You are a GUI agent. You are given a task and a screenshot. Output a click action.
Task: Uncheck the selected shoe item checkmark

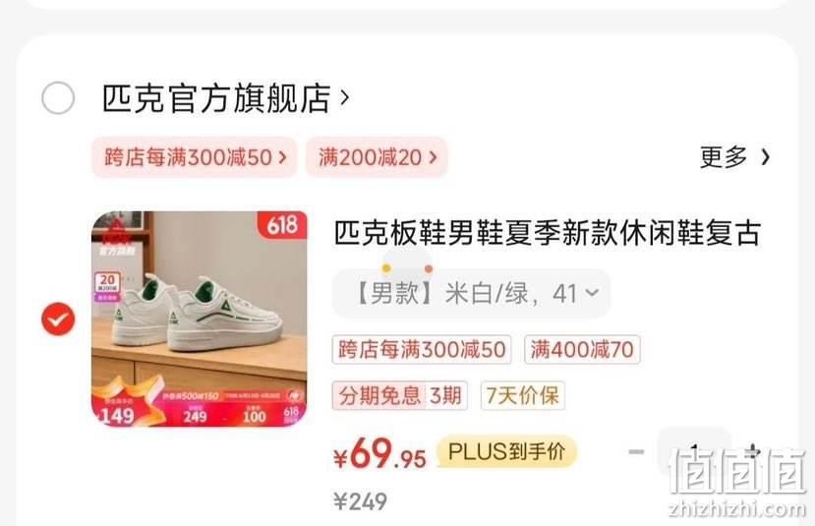tap(58, 319)
